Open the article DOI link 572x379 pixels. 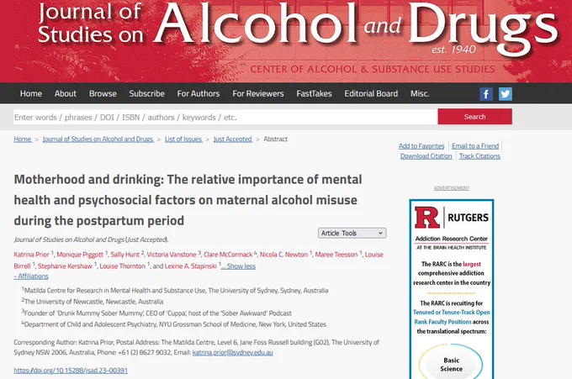pyautogui.click(x=71, y=371)
